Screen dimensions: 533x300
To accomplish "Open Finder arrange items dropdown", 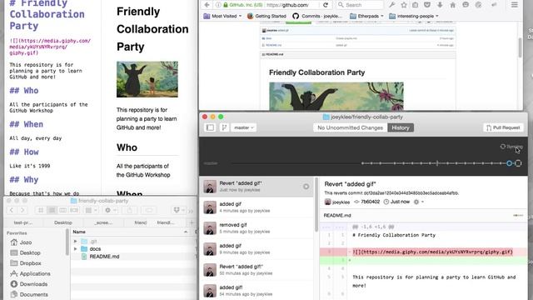I will click(91, 210).
